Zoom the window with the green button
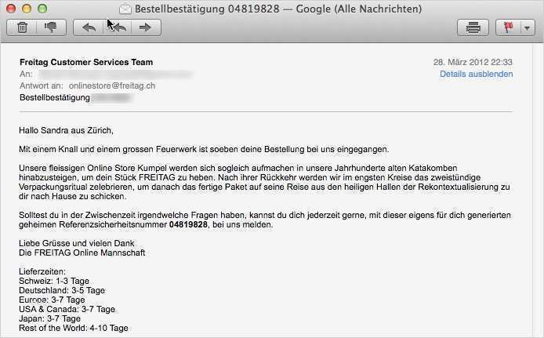The image size is (544, 338). [41, 9]
